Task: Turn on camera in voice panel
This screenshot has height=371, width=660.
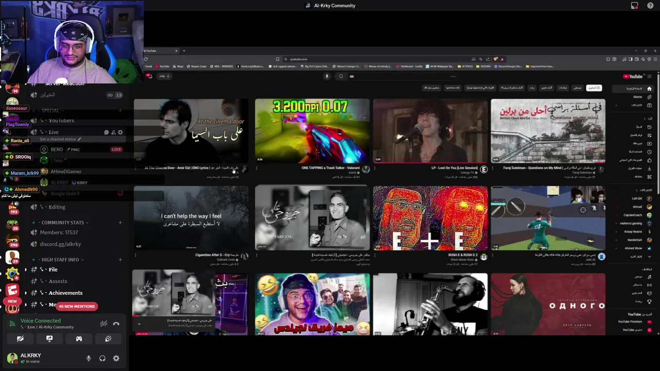Action: click(20, 339)
